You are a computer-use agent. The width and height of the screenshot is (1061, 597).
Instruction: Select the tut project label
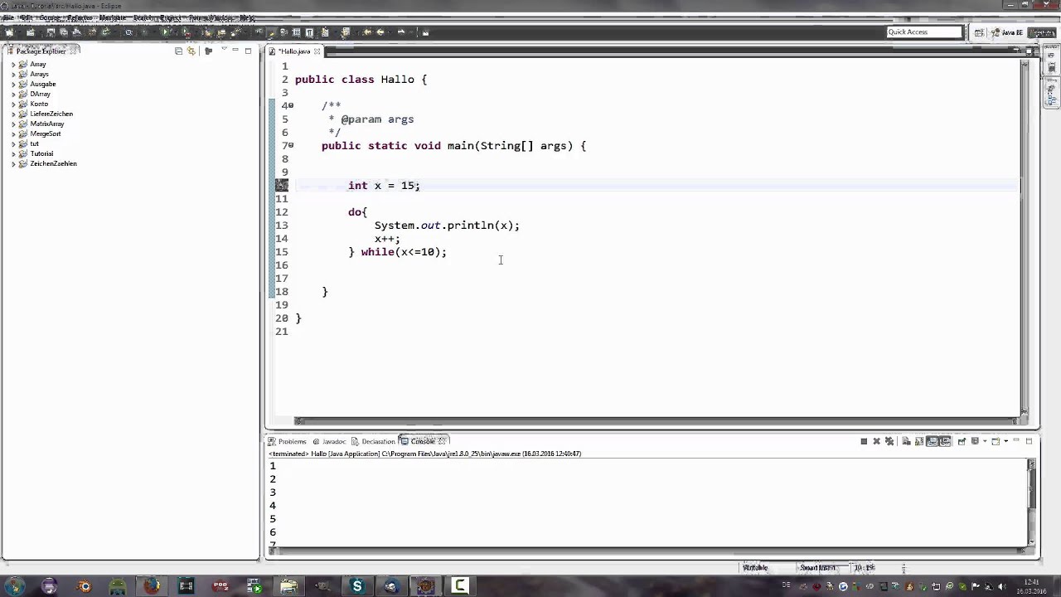34,143
